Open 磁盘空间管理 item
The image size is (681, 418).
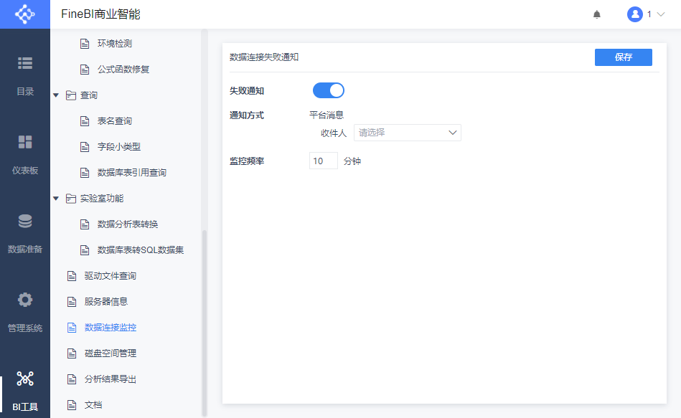pyautogui.click(x=110, y=353)
